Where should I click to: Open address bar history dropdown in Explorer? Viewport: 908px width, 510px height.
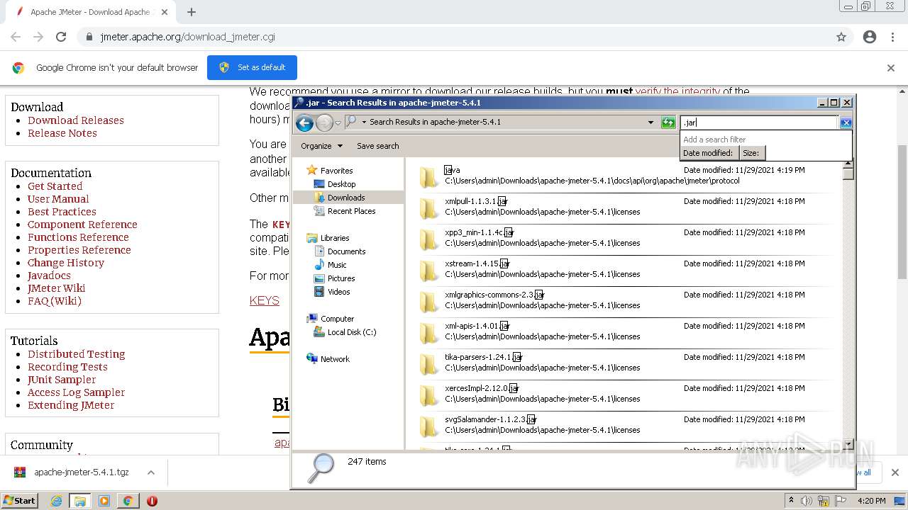(650, 123)
